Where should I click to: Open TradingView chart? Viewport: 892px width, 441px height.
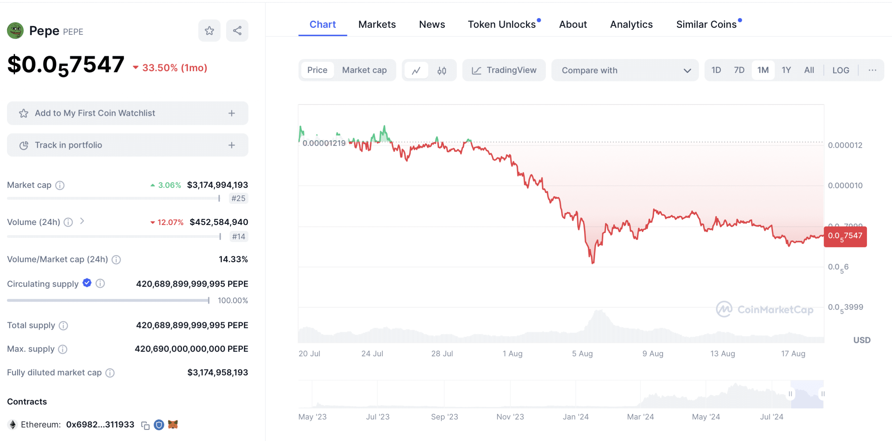point(504,70)
